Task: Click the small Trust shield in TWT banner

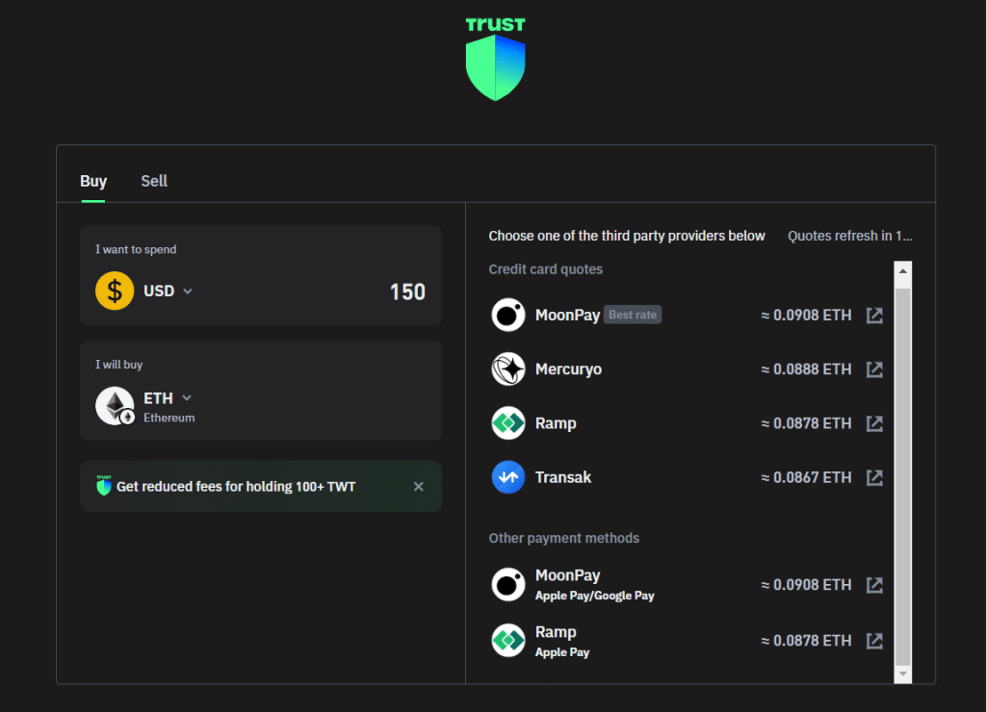Action: click(x=104, y=485)
